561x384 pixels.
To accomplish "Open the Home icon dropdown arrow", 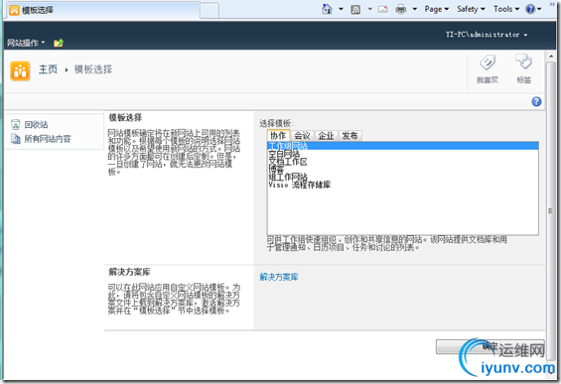I will coord(341,9).
